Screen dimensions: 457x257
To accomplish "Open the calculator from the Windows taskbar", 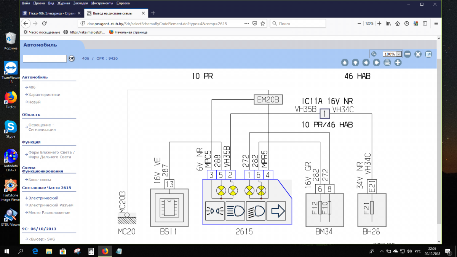I will click(x=91, y=251).
